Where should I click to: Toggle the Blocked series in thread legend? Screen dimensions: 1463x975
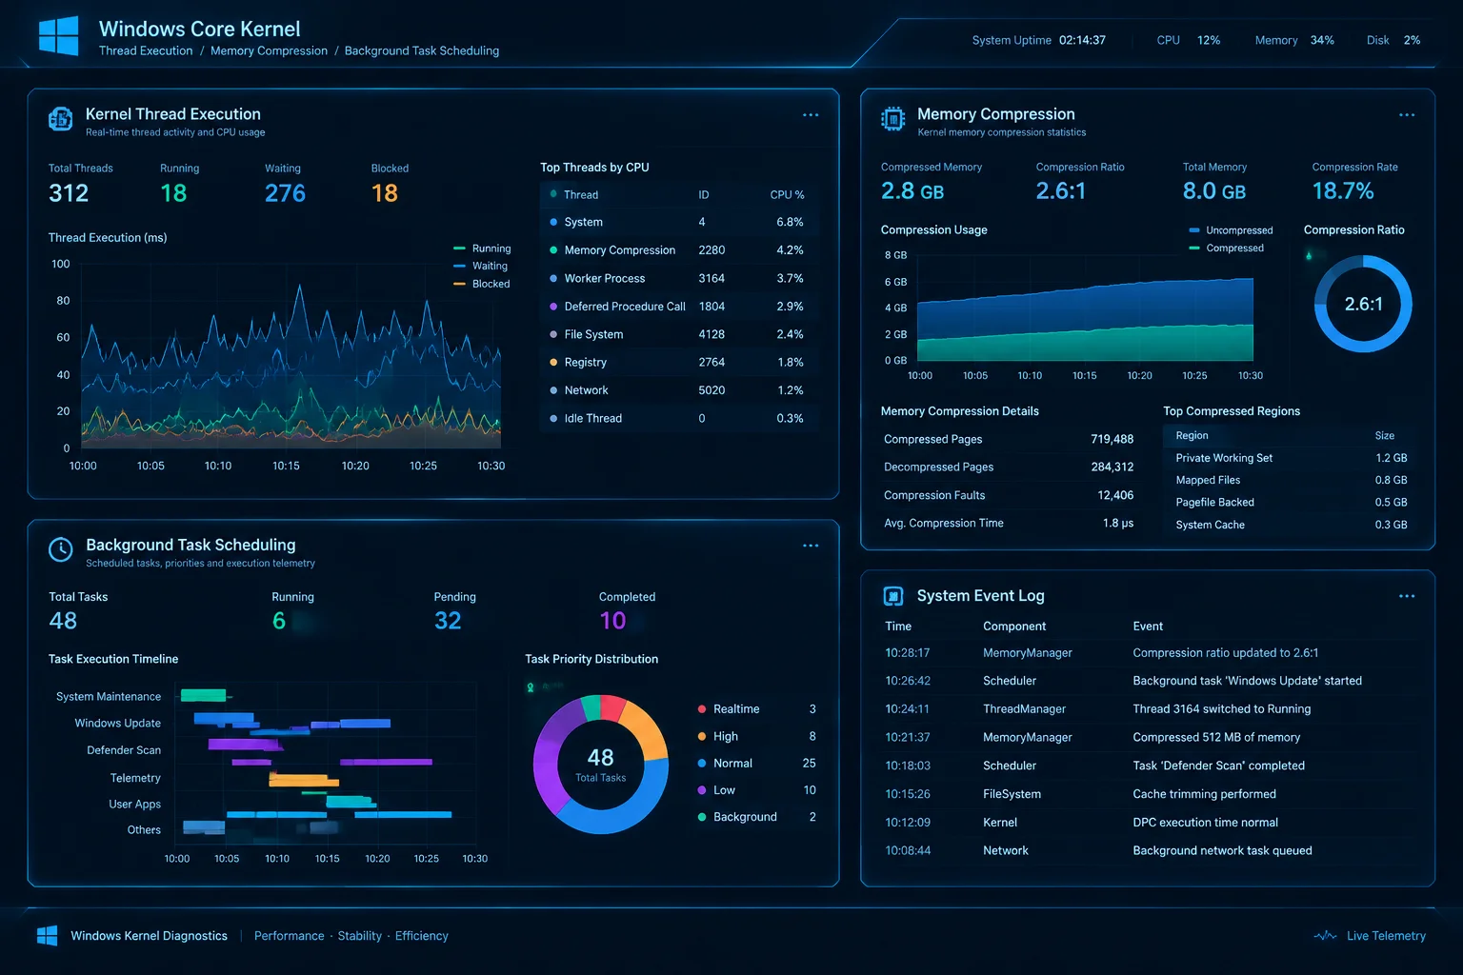click(482, 284)
